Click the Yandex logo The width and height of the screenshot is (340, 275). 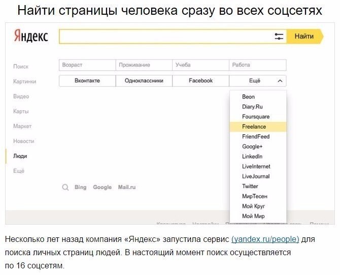tap(30, 37)
